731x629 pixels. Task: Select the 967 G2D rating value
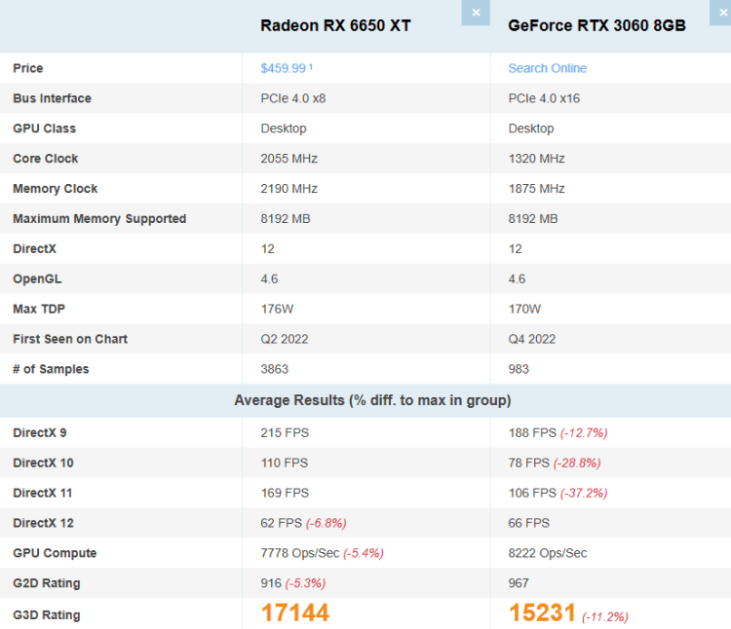[x=519, y=583]
